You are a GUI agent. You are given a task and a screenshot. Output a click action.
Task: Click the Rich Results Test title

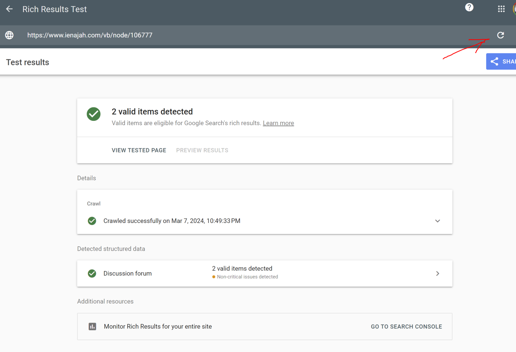54,9
